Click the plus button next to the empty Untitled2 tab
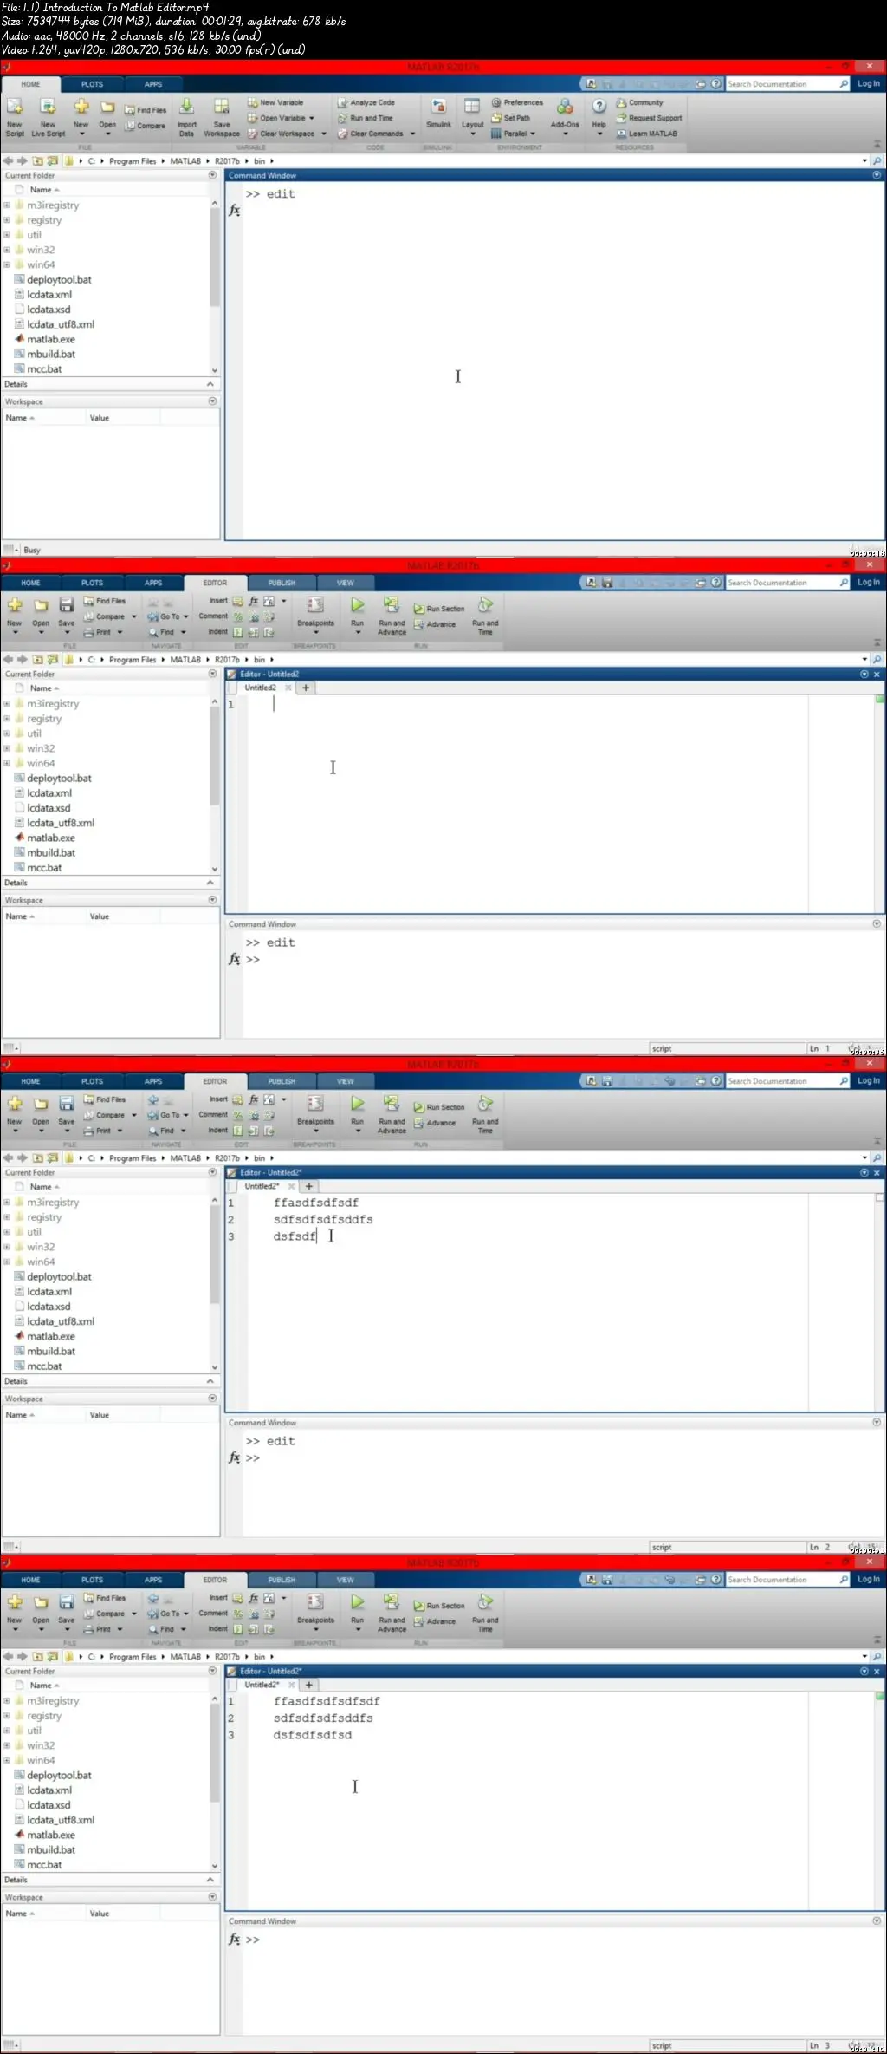The image size is (887, 2054). 306,688
